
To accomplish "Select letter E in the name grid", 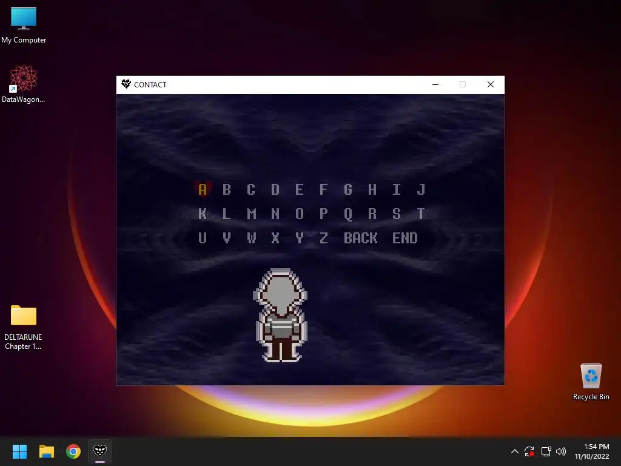I will point(300,189).
